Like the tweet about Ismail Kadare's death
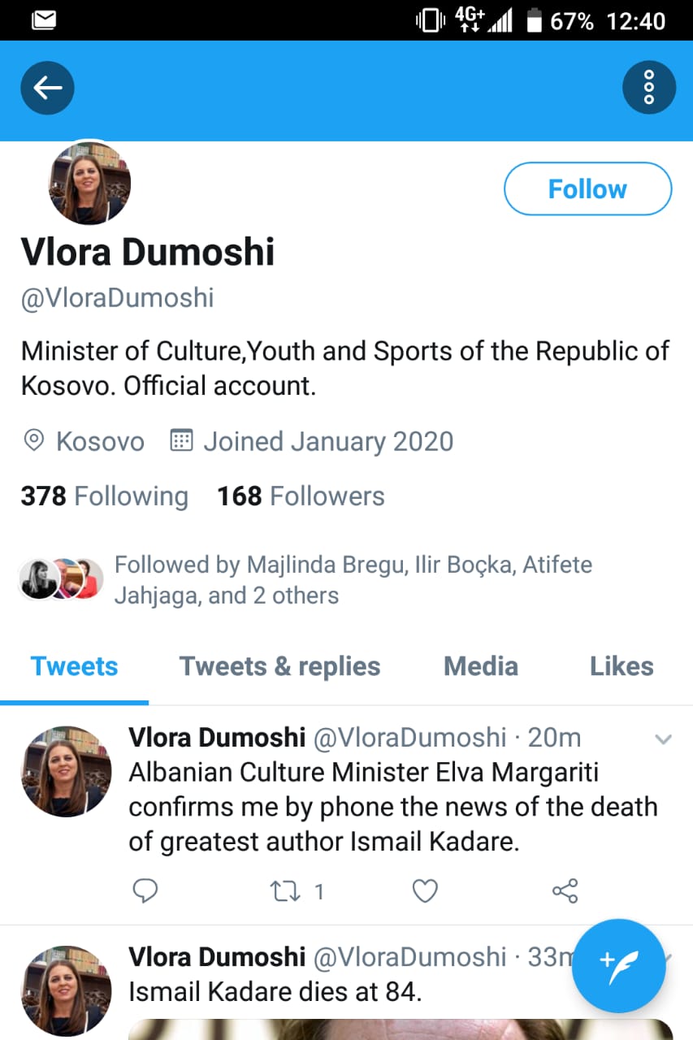The image size is (693, 1040). (x=425, y=891)
